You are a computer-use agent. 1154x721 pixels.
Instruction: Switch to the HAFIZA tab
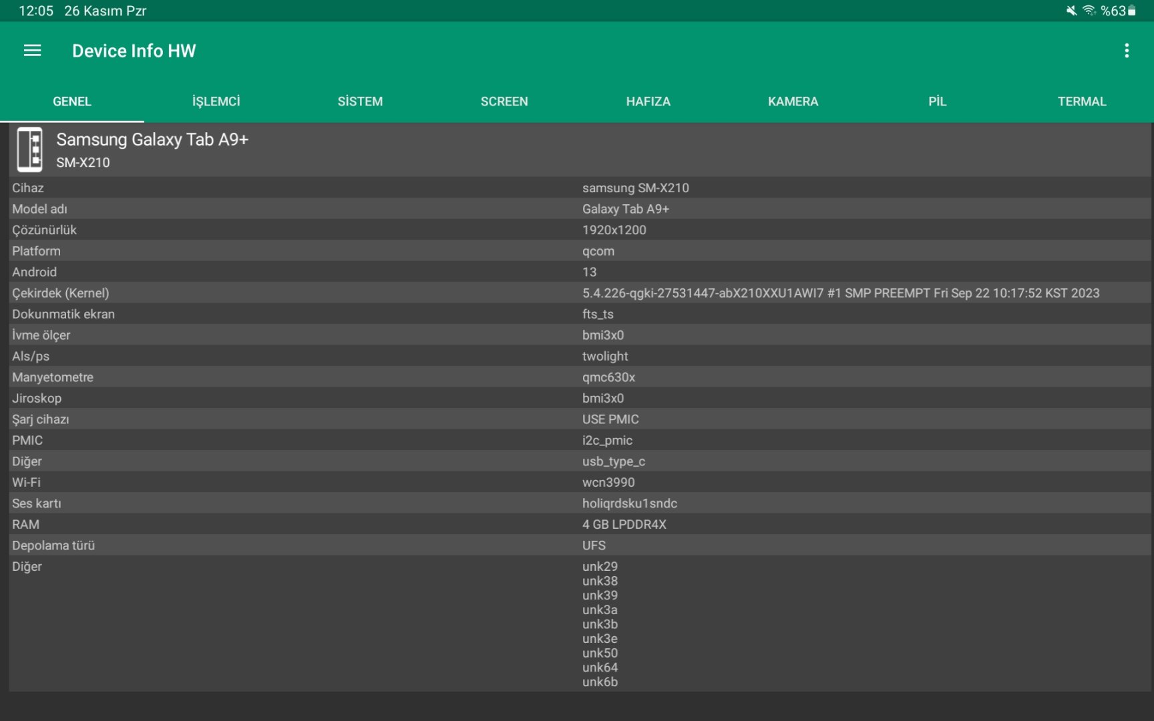(648, 101)
